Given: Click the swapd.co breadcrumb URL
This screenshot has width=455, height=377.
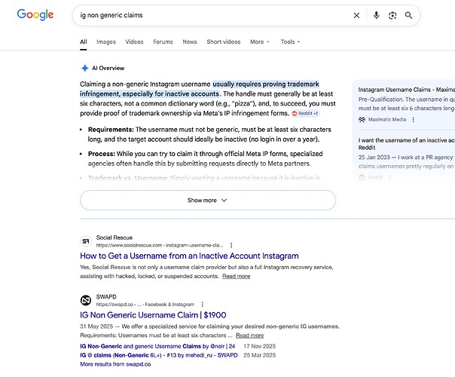Looking at the screenshot, I should coord(145,305).
